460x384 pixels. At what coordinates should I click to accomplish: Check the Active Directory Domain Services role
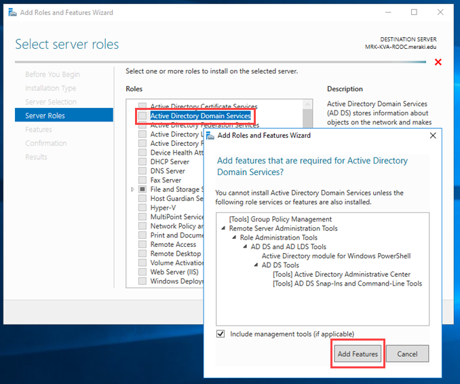142,116
